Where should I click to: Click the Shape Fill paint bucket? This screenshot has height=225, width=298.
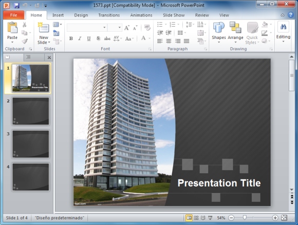[x=265, y=24]
